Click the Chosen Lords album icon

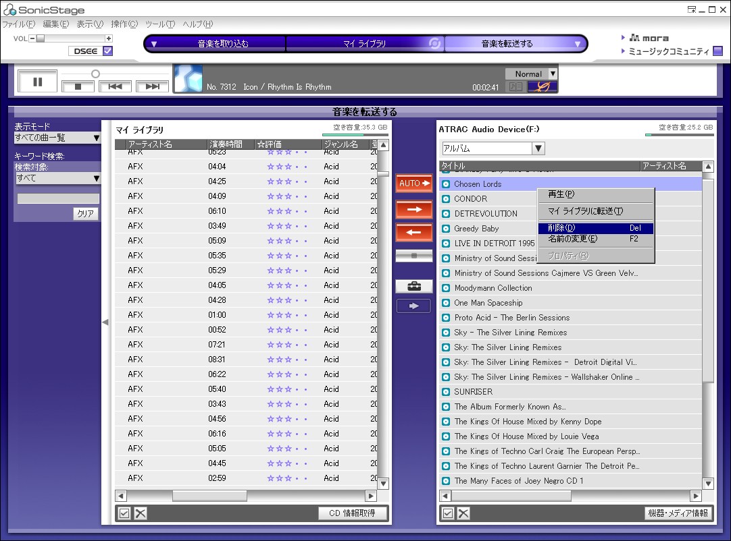pyautogui.click(x=446, y=184)
